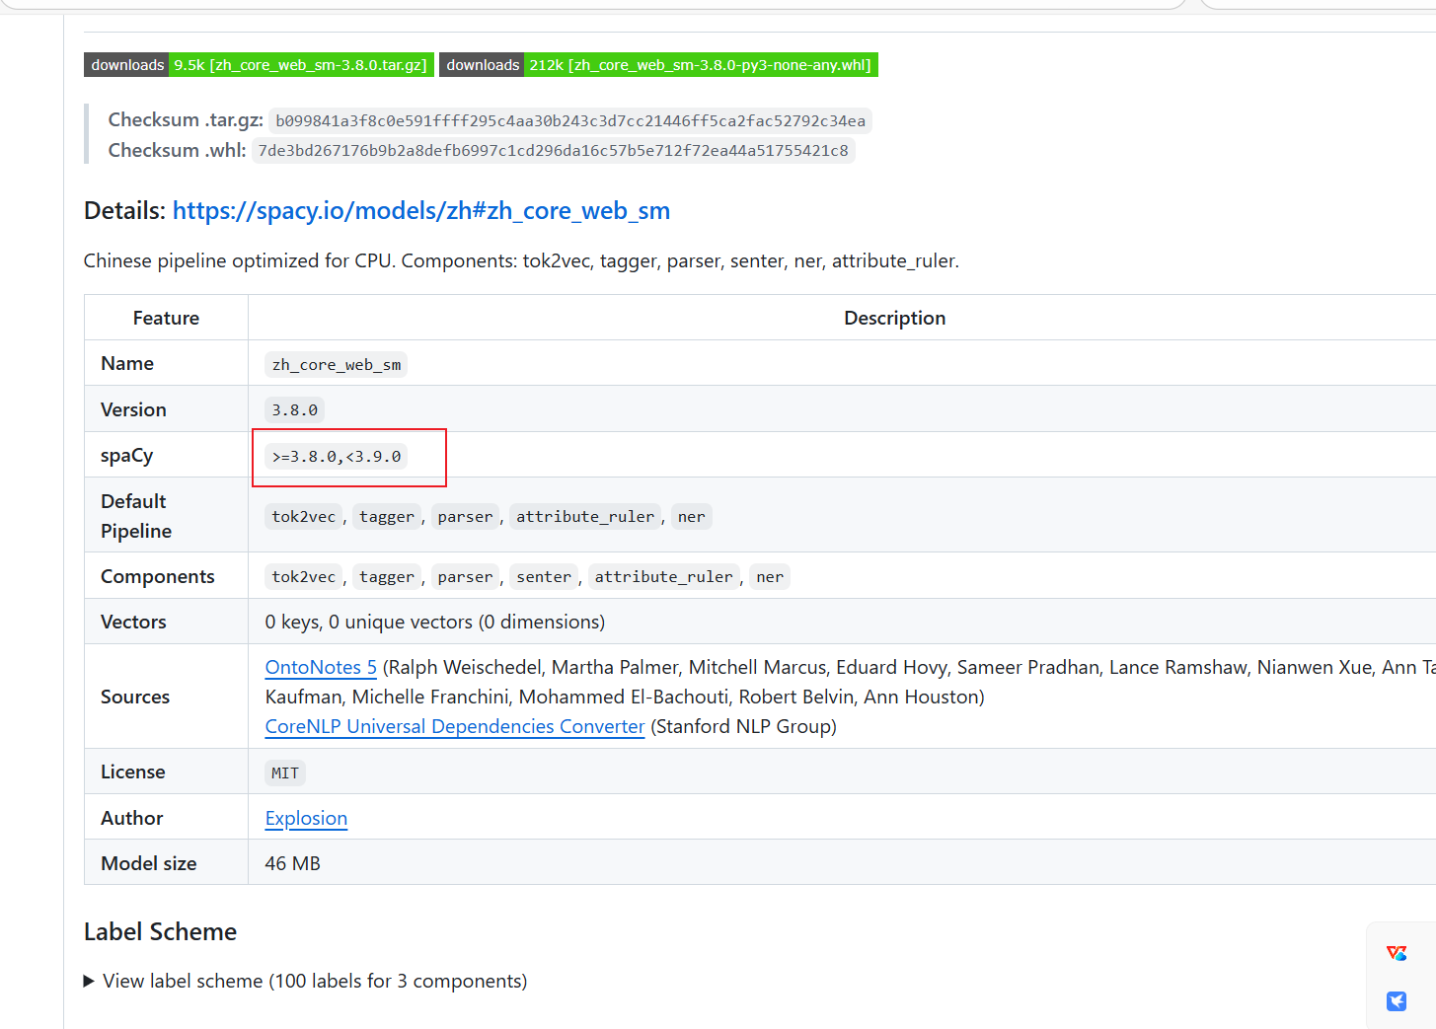Click the 3.8.0 version badge

[x=293, y=408]
